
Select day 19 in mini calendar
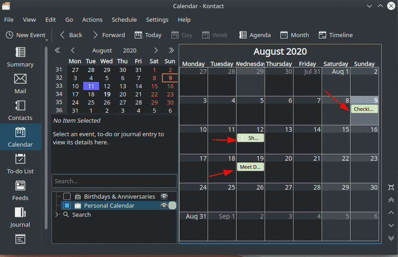pyautogui.click(x=107, y=94)
